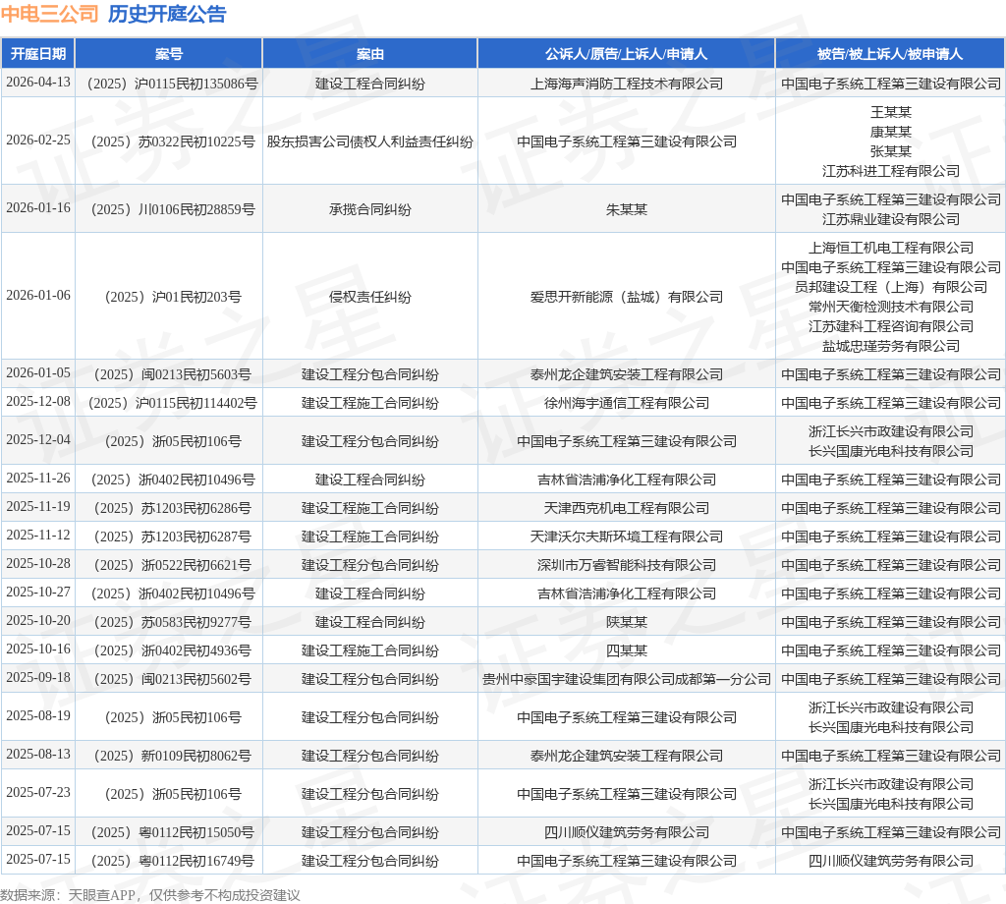Select case number 苏1203民初6286号
The height and width of the screenshot is (904, 1006).
click(172, 508)
